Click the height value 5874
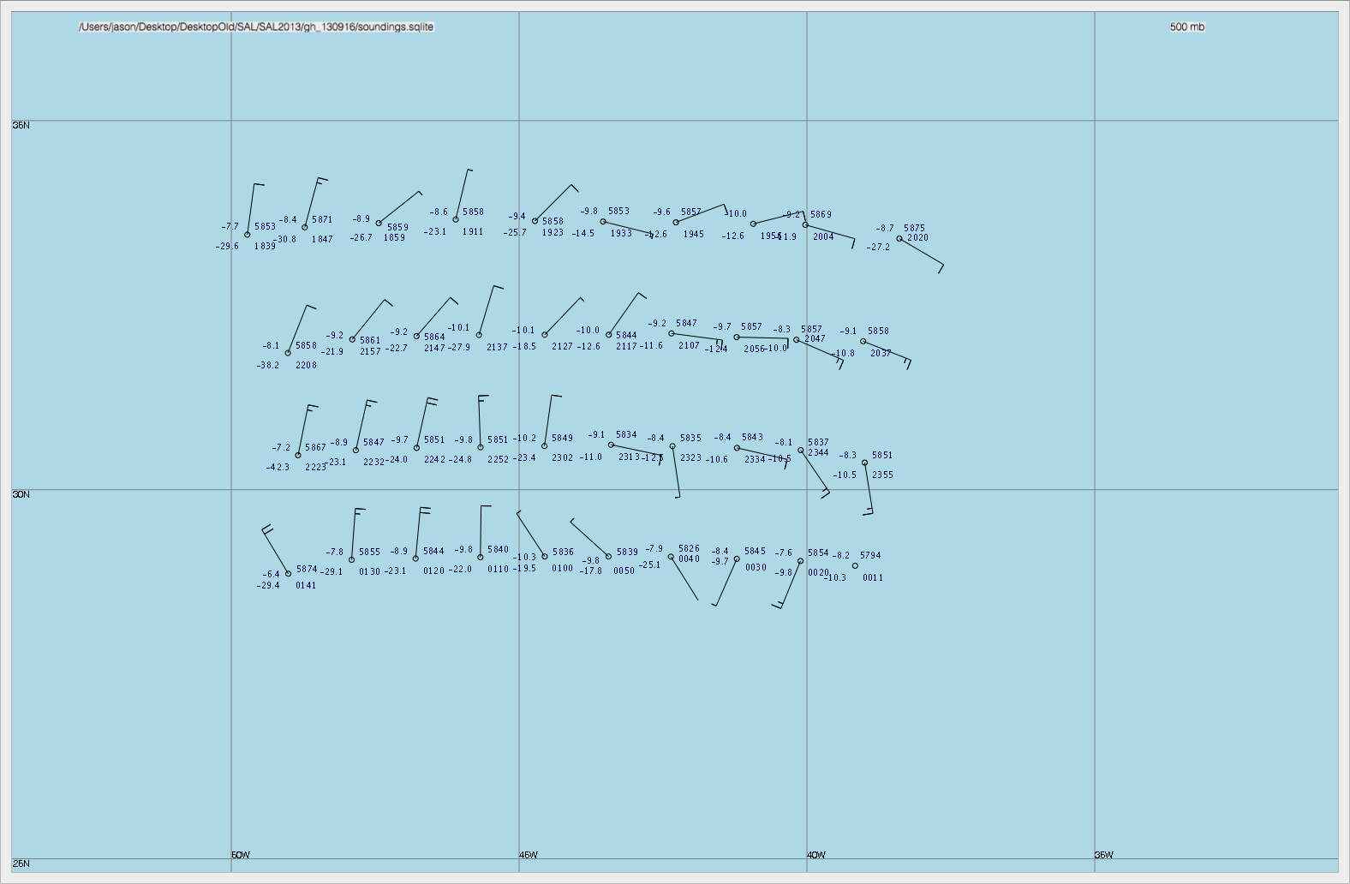Screen dimensions: 1350x884 coord(307,570)
